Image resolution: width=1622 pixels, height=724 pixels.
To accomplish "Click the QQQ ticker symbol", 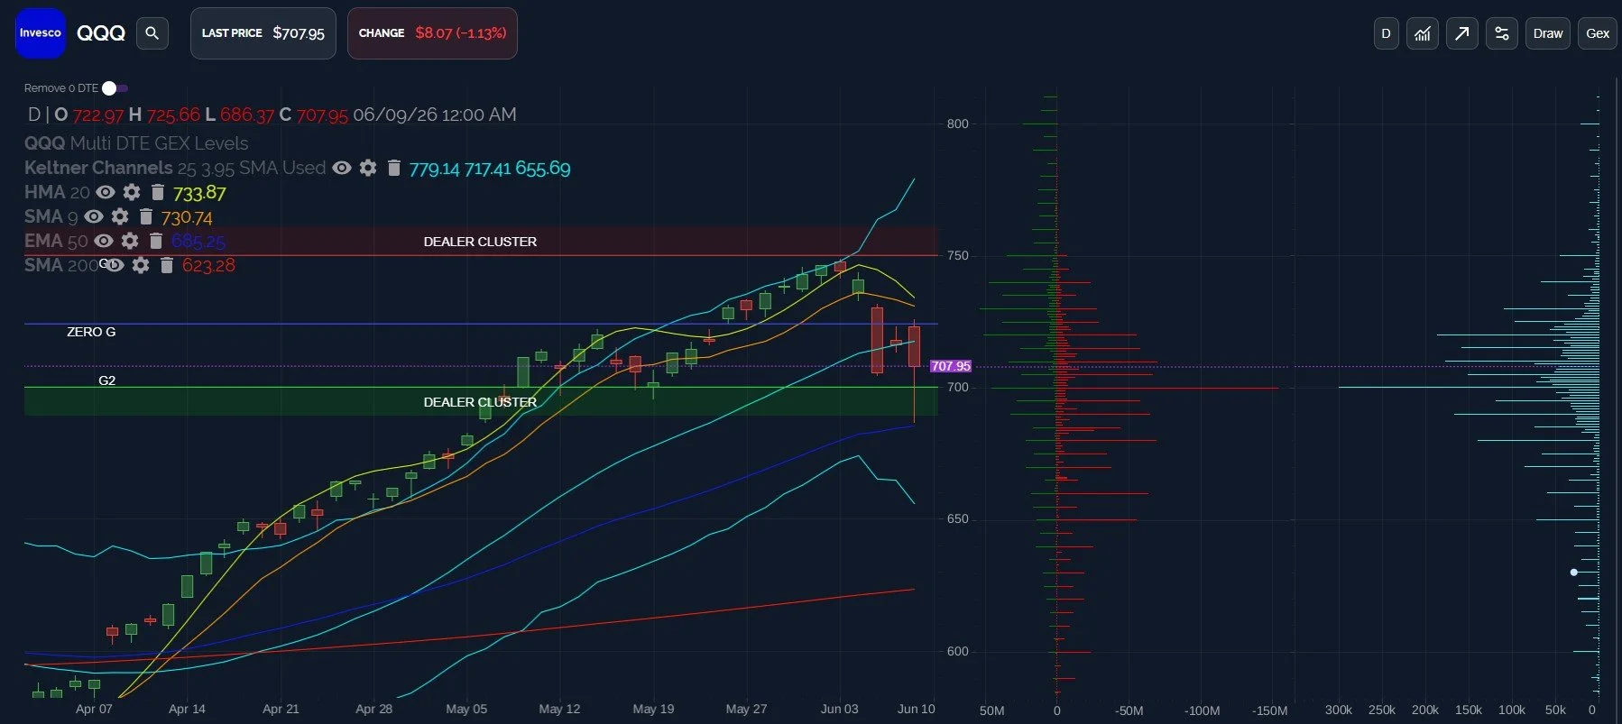I will click(x=101, y=33).
